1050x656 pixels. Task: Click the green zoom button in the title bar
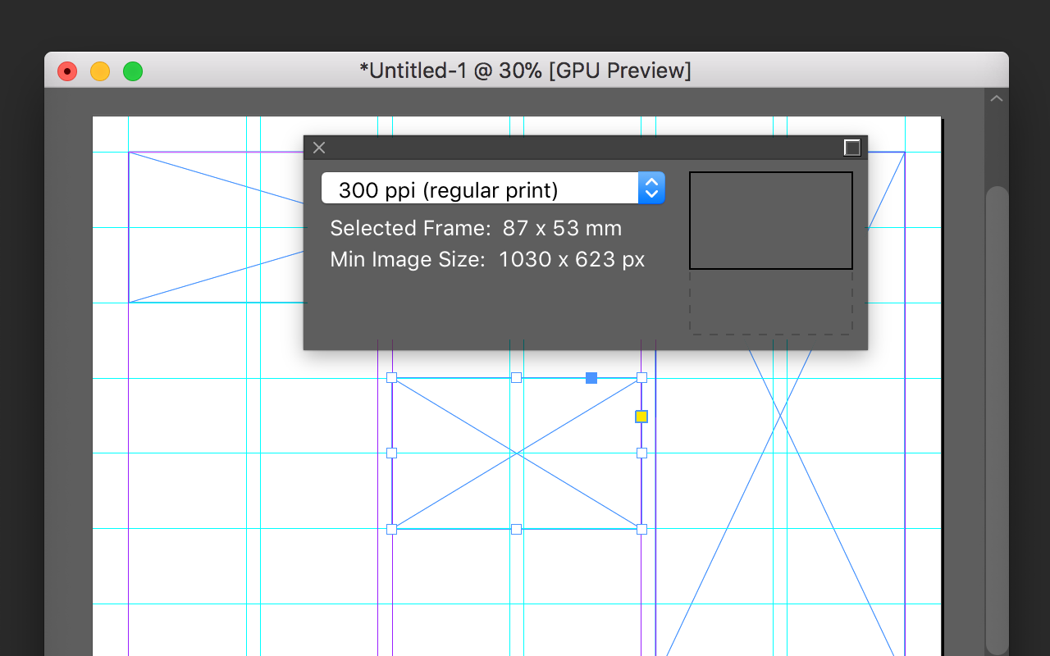click(x=132, y=71)
